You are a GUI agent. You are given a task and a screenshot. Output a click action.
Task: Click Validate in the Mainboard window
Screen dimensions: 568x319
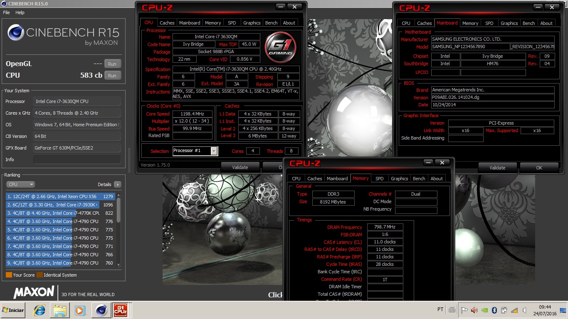tap(497, 168)
